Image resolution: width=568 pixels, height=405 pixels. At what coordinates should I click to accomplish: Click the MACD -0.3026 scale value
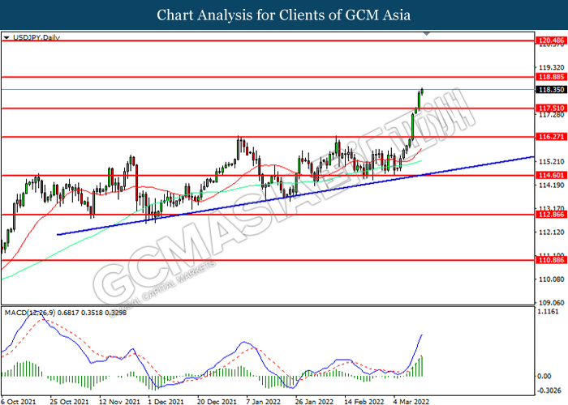pyautogui.click(x=549, y=390)
